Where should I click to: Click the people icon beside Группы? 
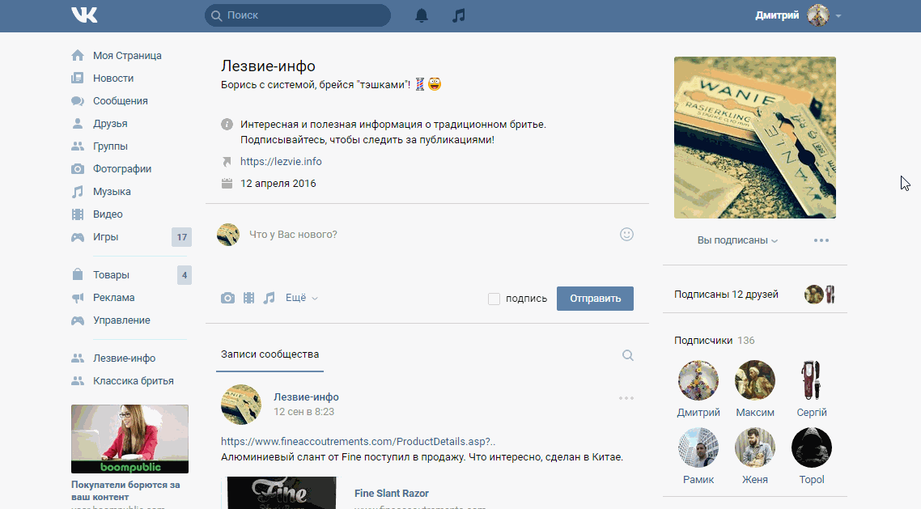(78, 146)
